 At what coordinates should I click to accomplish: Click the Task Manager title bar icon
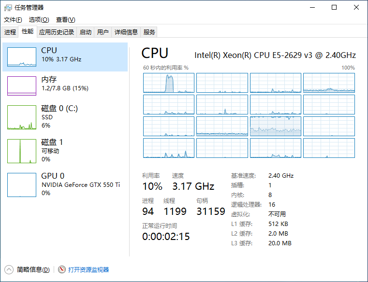coord(8,8)
